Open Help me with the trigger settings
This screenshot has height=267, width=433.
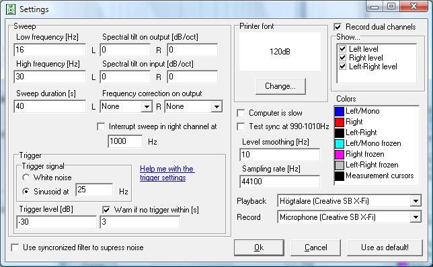[x=167, y=173]
